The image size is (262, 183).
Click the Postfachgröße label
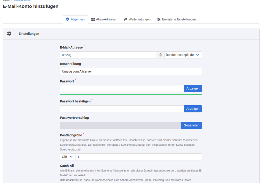click(71, 135)
